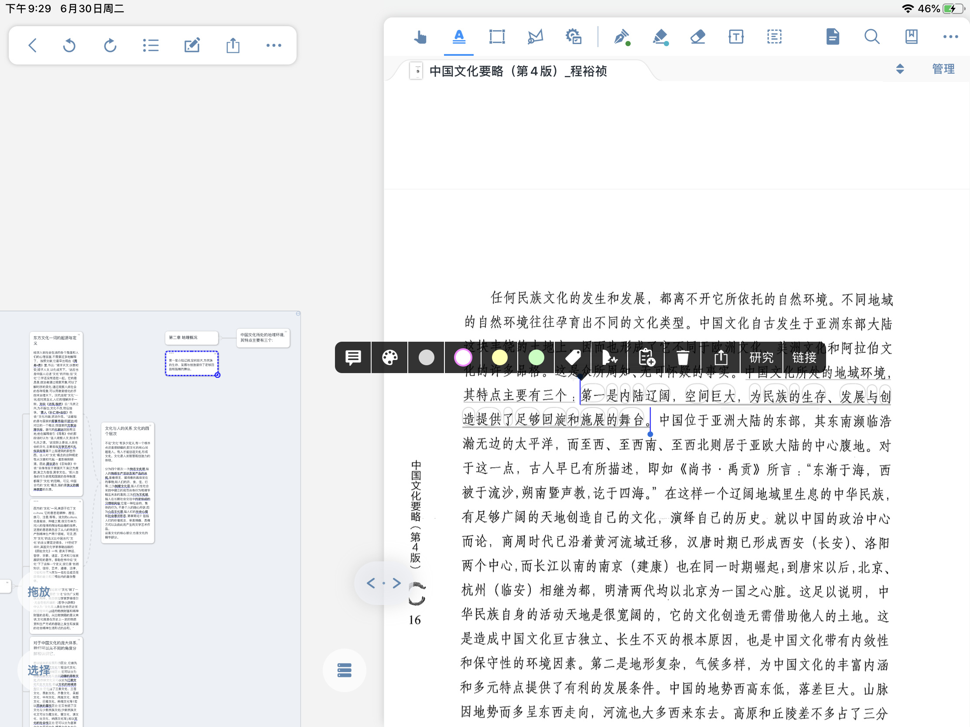Screen dimensions: 970x727
Task: Switch to the green color circle
Action: tap(536, 357)
